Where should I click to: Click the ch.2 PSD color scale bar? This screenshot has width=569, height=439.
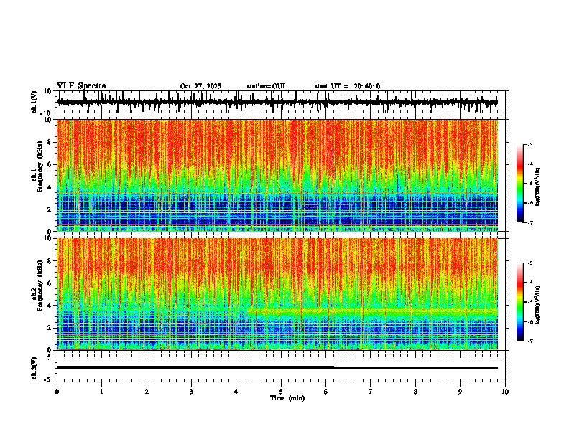(x=520, y=302)
